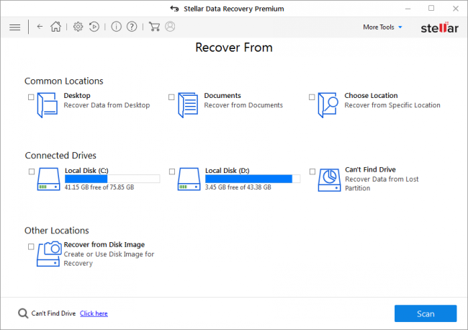
Task: Go back using the arrow icon
Action: tap(40, 27)
